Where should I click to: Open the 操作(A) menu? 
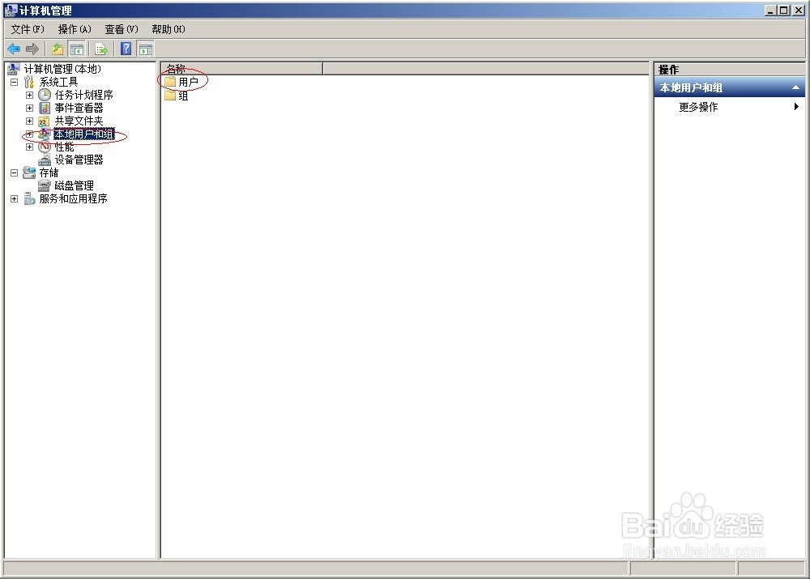(75, 29)
